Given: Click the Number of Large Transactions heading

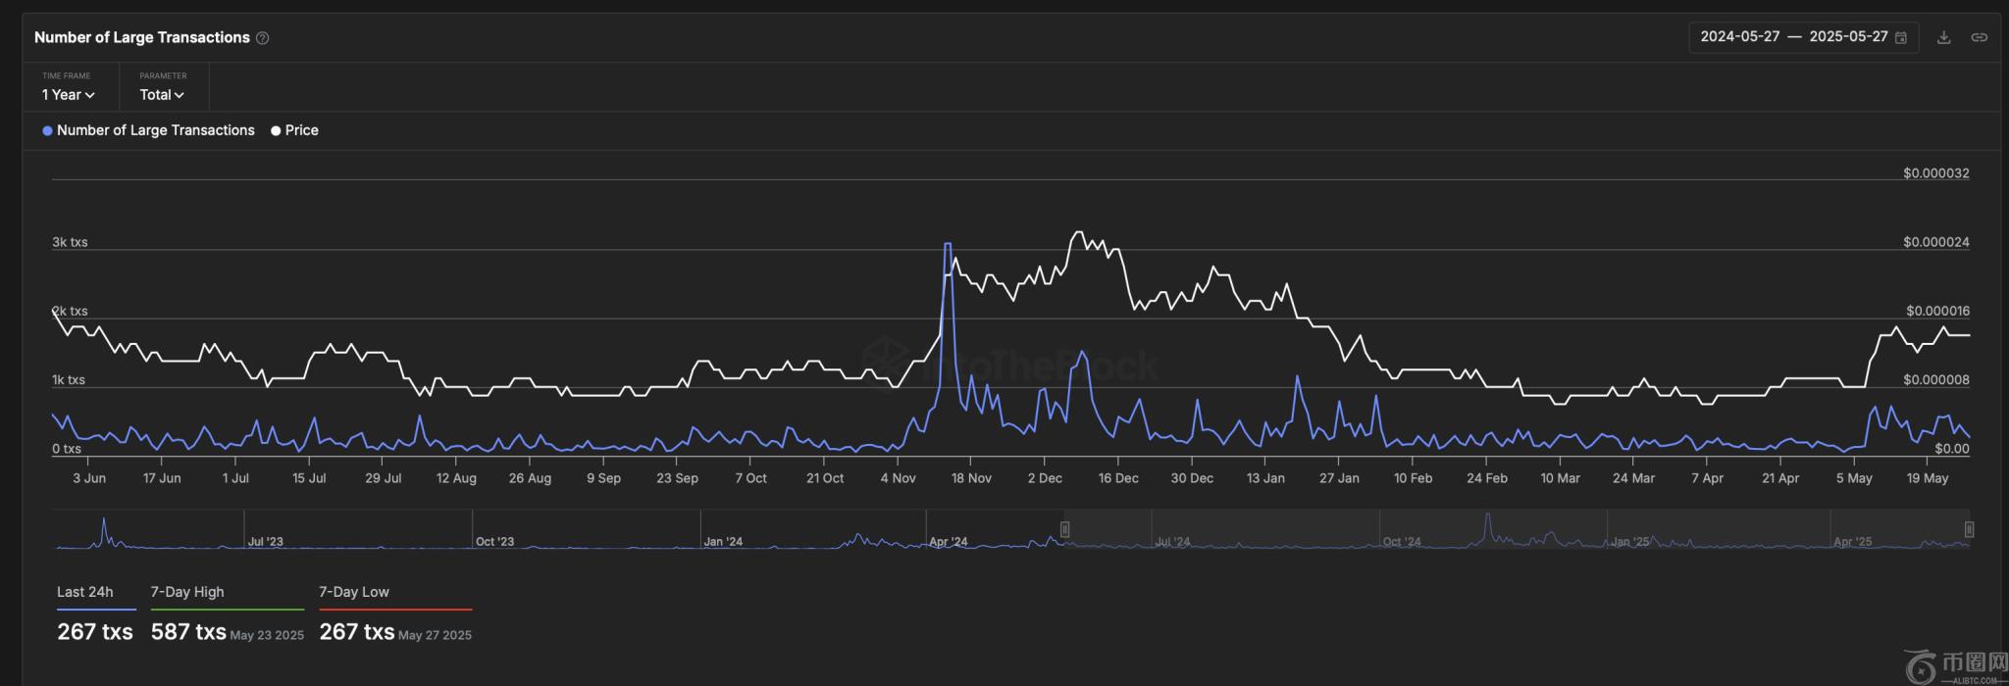Looking at the screenshot, I should click(142, 37).
